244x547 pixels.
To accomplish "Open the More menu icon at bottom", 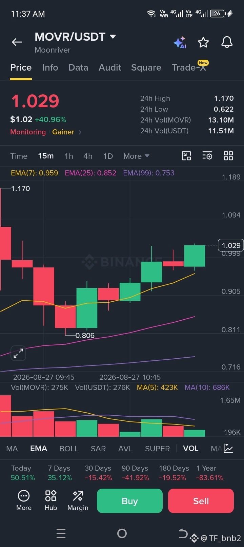I will click(24, 501).
